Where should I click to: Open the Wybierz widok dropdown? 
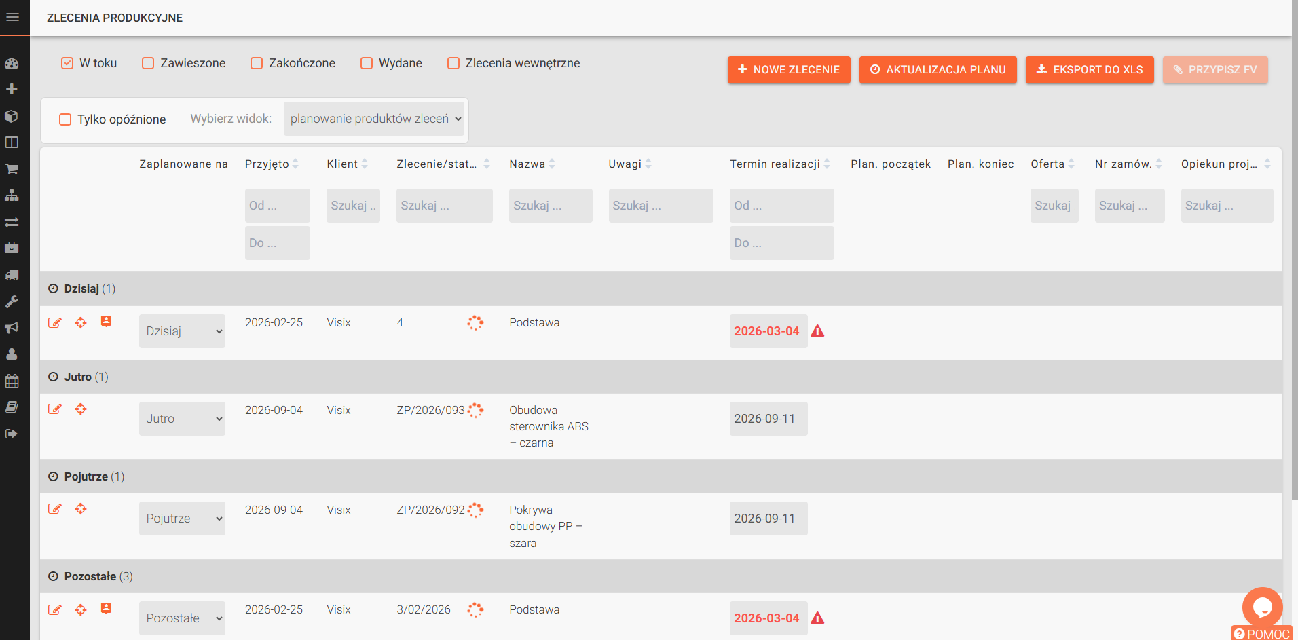click(x=374, y=119)
